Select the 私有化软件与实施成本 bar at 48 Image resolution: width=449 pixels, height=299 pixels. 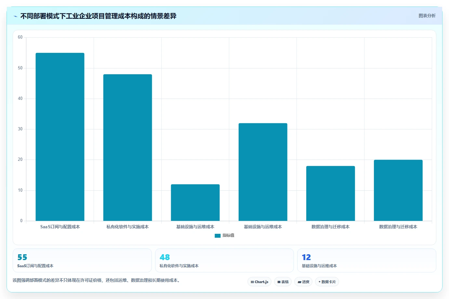[x=127, y=148]
